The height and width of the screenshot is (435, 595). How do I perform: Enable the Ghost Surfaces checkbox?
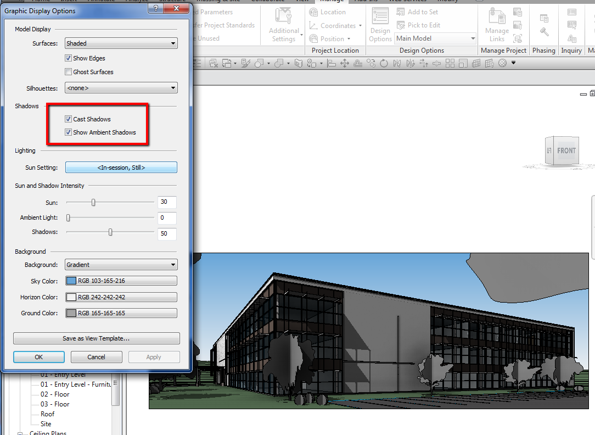[69, 72]
